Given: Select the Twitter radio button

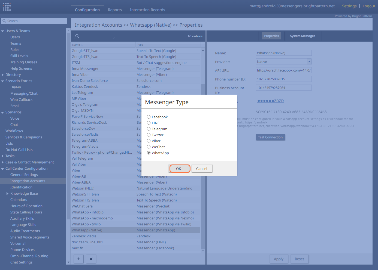Looking at the screenshot, I should tap(149, 135).
